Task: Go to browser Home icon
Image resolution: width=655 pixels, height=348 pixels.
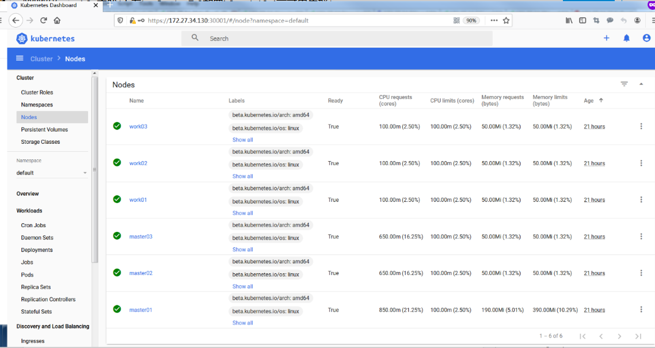Action: pos(57,20)
